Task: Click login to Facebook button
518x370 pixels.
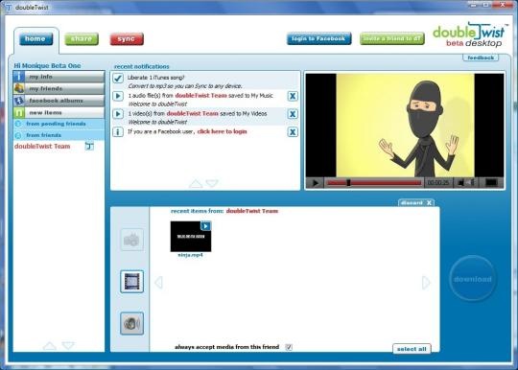Action: coord(318,38)
